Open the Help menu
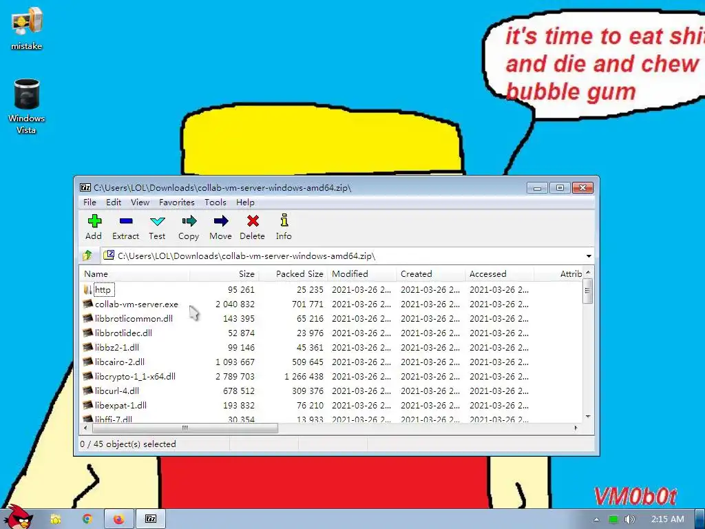This screenshot has height=529, width=705. click(x=246, y=203)
